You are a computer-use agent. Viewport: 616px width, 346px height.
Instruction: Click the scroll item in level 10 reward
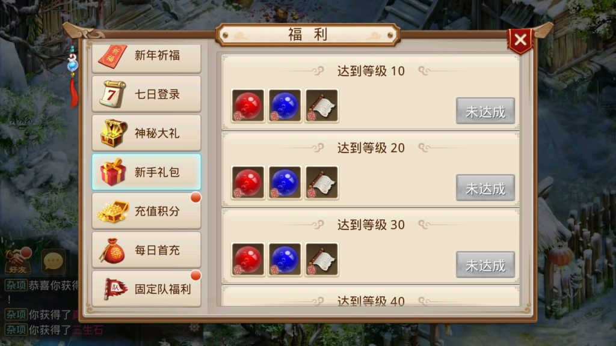pos(321,106)
